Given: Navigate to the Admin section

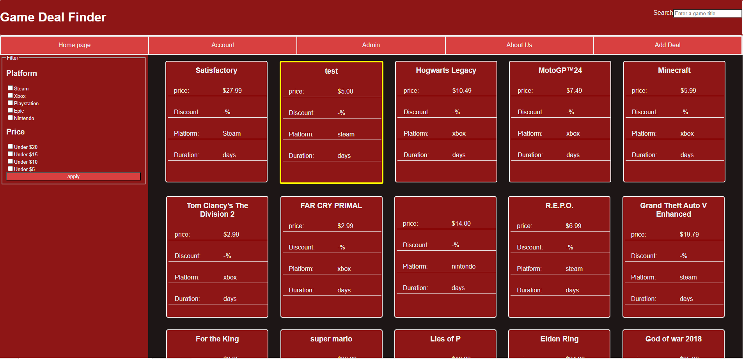Looking at the screenshot, I should point(371,45).
